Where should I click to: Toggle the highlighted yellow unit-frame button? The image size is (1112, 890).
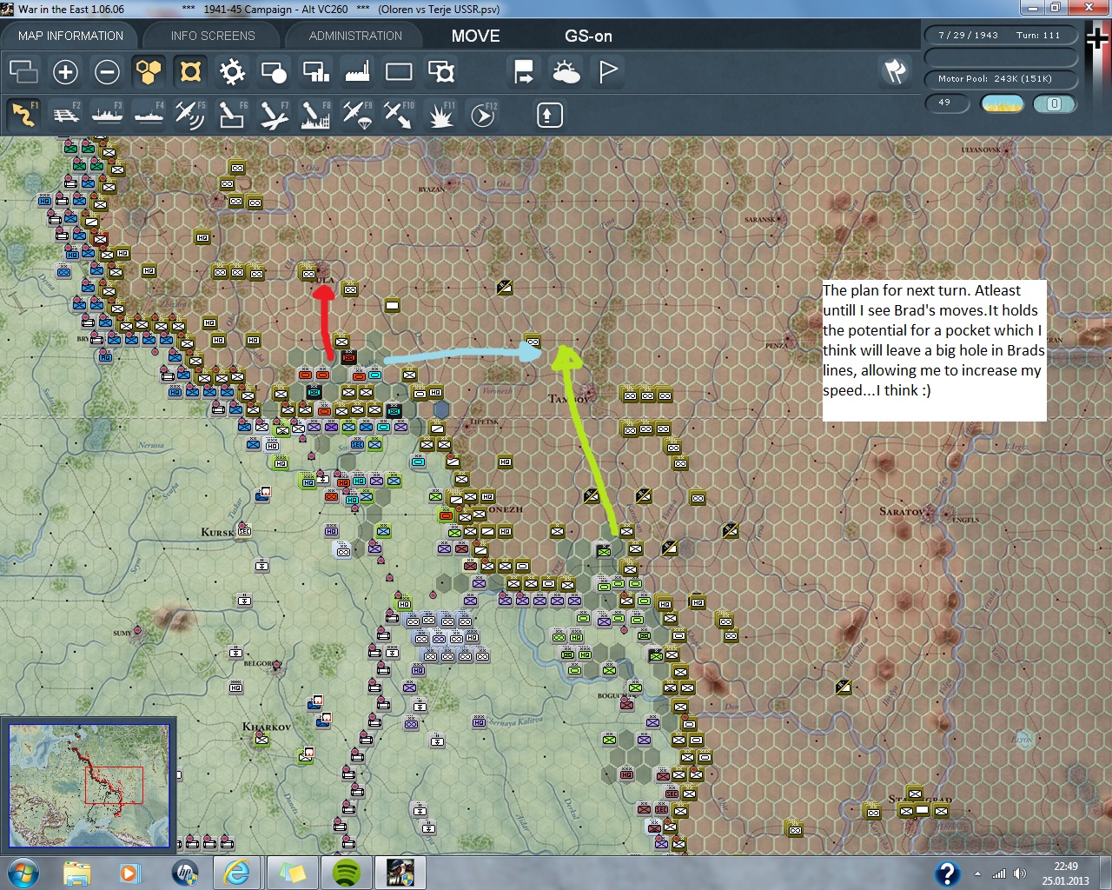tap(190, 72)
